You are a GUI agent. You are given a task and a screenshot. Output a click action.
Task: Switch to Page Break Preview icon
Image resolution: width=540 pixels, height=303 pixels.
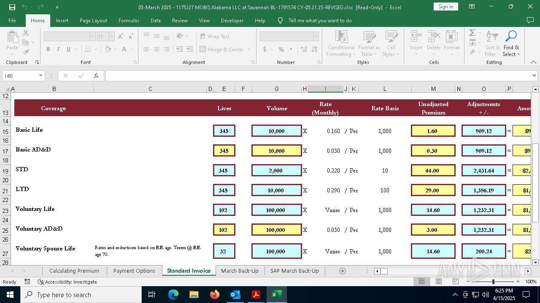(455, 282)
